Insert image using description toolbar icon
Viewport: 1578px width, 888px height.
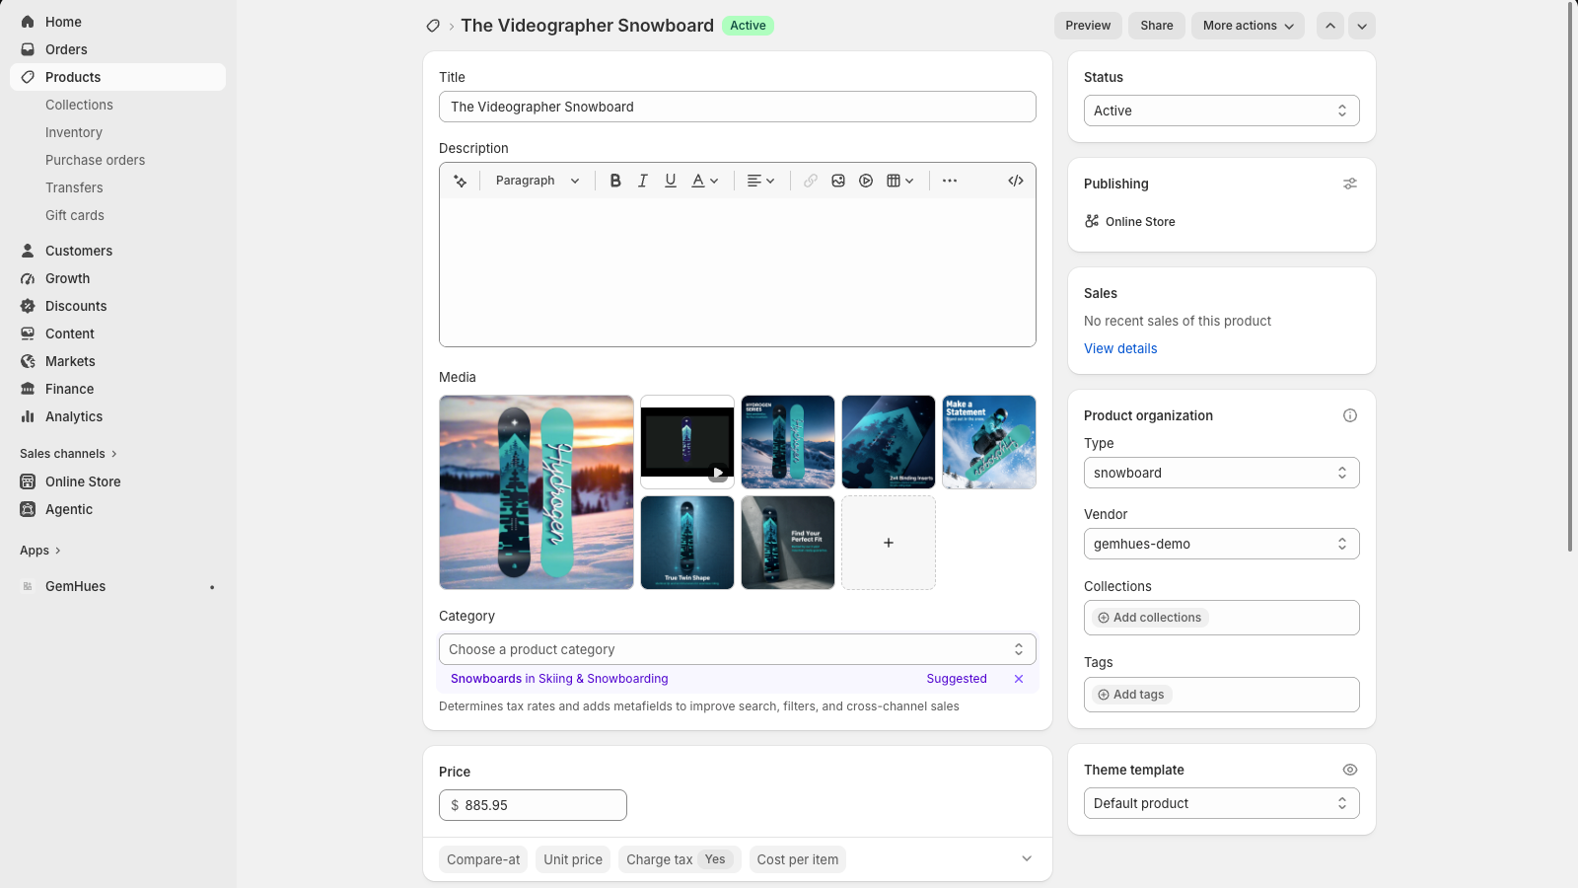pyautogui.click(x=838, y=181)
